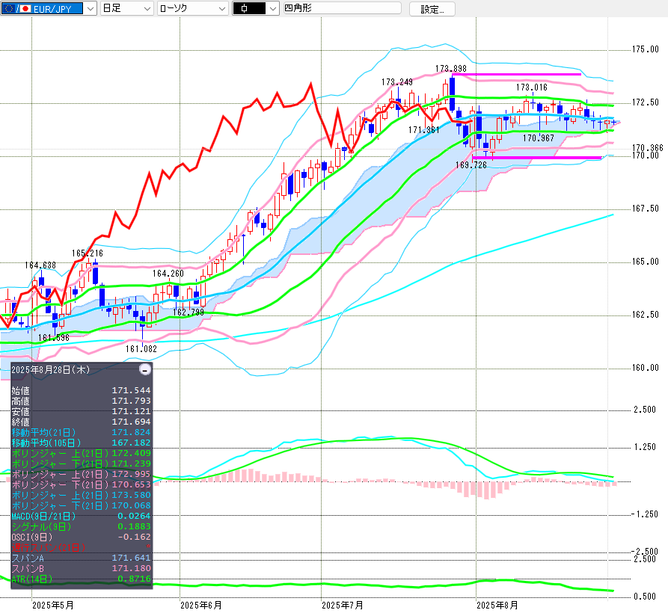Open the ローソク chart type dropdown
The image size is (668, 613).
[x=192, y=8]
